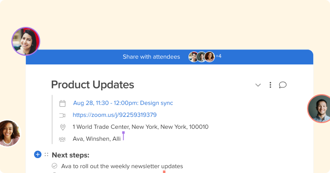330x173 pixels.
Task: Click the attendee names Ava, Winshen, Alli
Action: pos(97,139)
